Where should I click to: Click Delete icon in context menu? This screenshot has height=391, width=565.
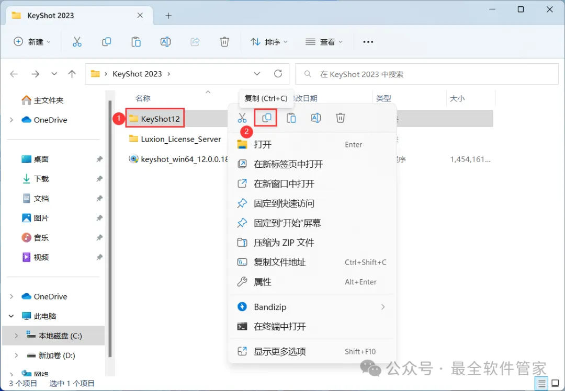(340, 118)
